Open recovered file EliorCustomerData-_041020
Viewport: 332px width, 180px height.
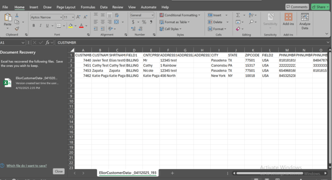[x=32, y=83]
